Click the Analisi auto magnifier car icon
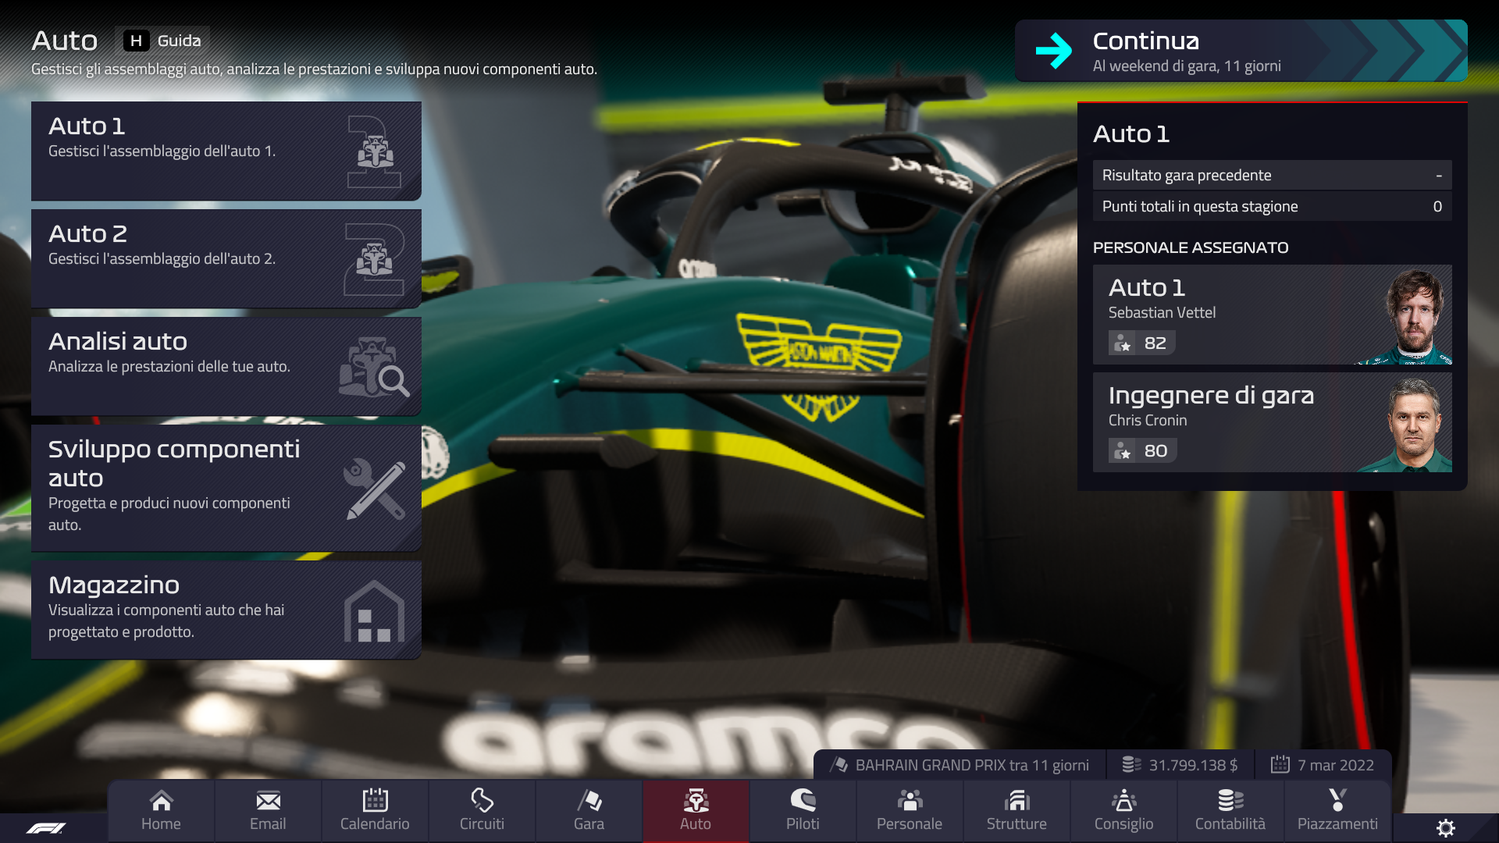Viewport: 1499px width, 843px height. pyautogui.click(x=374, y=367)
